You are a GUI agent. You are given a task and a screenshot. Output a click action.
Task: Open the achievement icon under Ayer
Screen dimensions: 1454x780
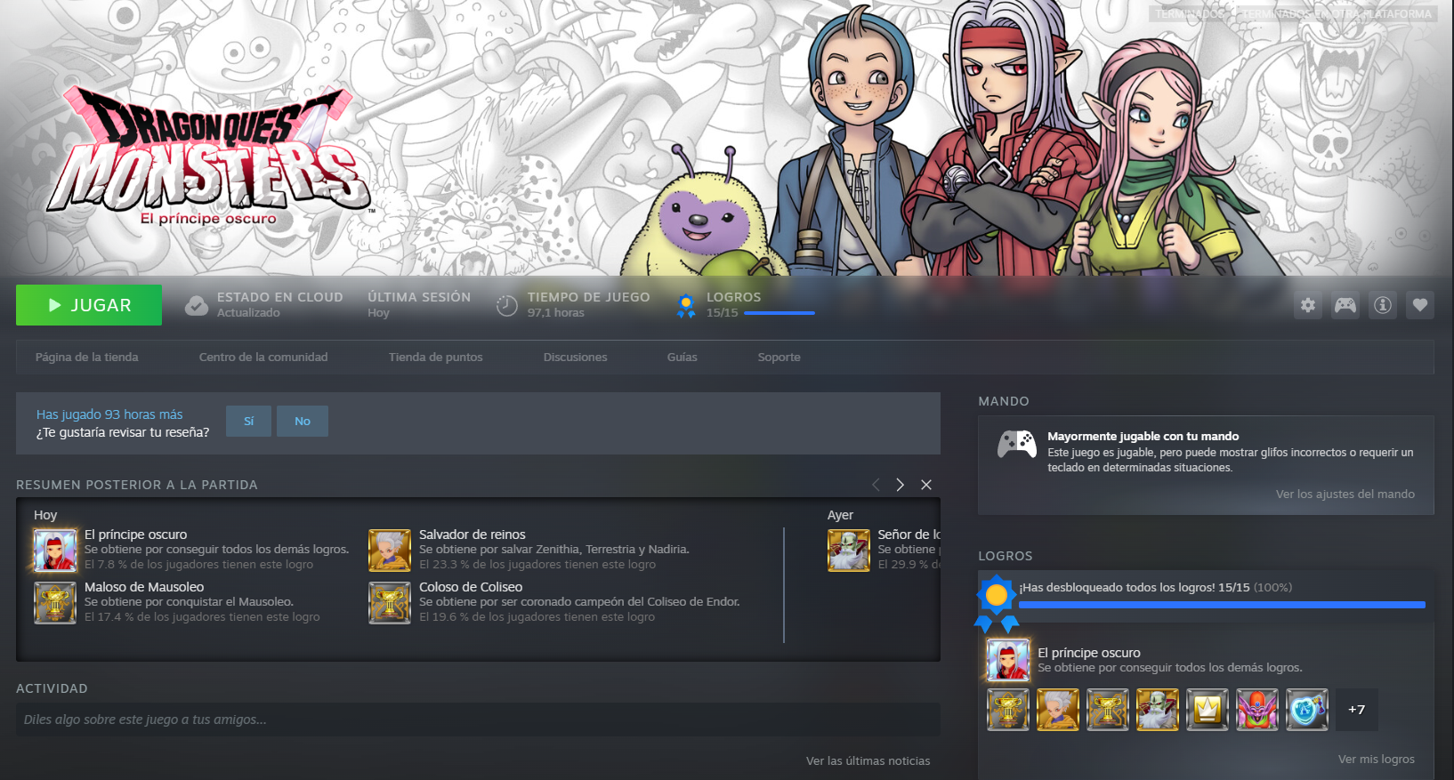click(x=849, y=550)
